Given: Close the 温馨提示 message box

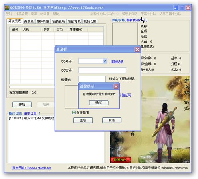Looking at the screenshot, I should click(116, 86).
